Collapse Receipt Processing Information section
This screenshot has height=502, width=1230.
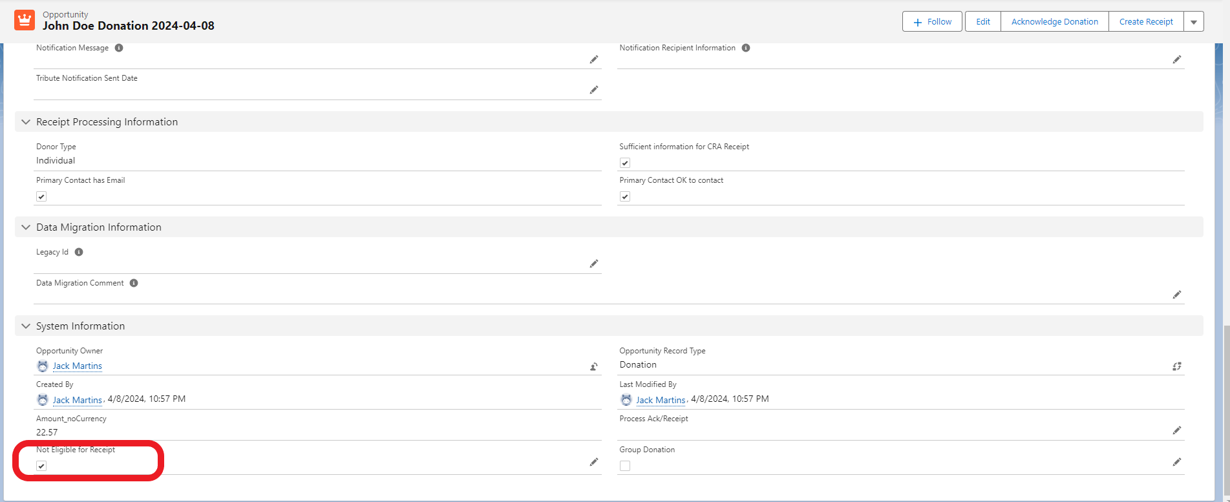point(26,121)
